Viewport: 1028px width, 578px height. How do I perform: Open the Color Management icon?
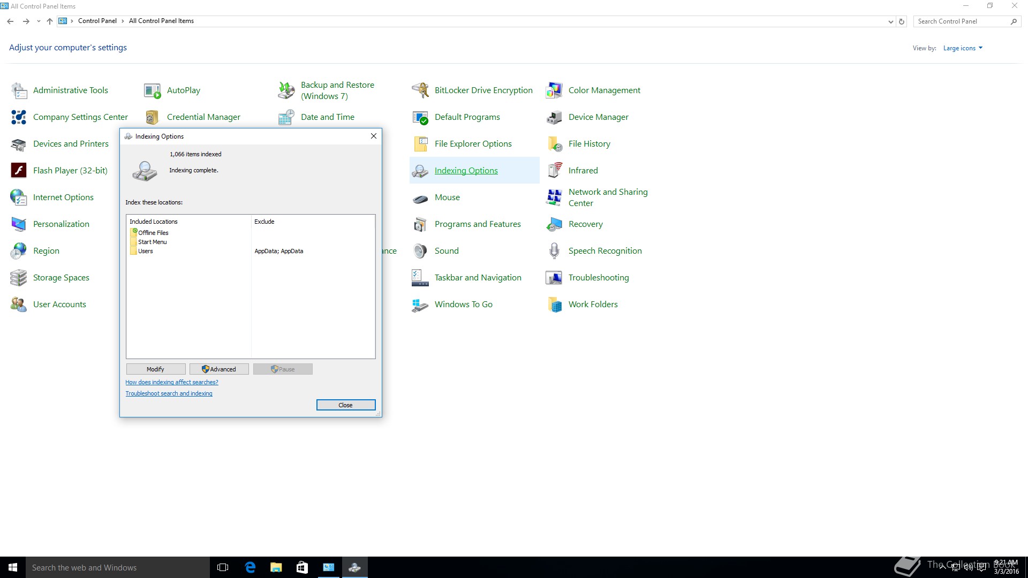(x=554, y=90)
